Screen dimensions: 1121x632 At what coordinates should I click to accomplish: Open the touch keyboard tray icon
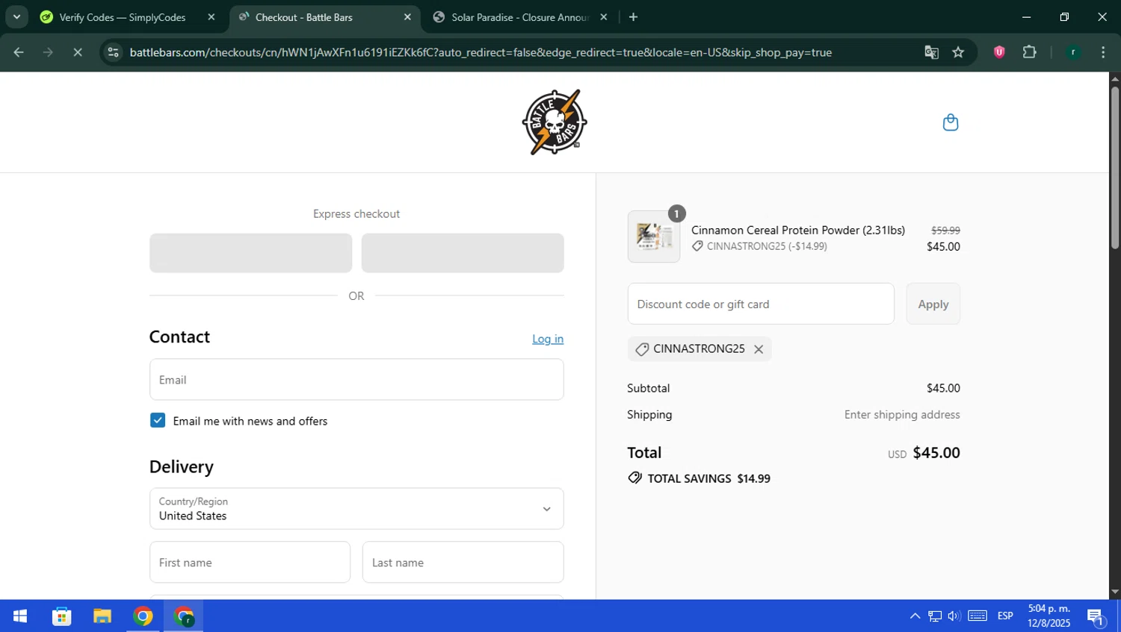[x=978, y=616]
